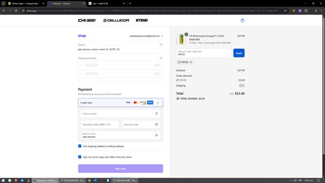This screenshot has height=183, width=325.
Task: Click the browser address bar URL
Action: [x=153, y=11]
